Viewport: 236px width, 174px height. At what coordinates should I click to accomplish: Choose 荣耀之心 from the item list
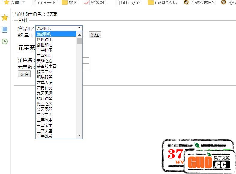(56, 61)
